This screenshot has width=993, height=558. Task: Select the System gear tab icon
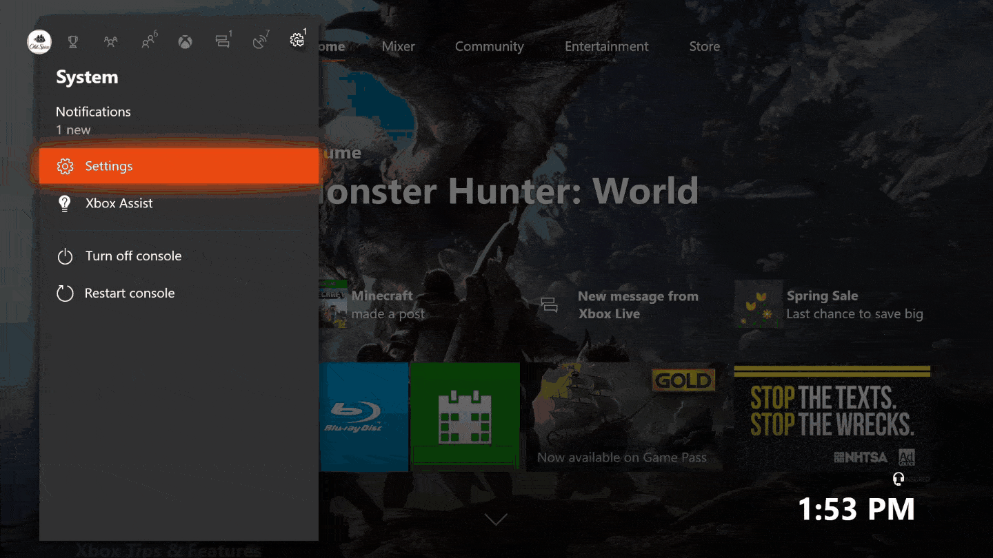(x=297, y=41)
